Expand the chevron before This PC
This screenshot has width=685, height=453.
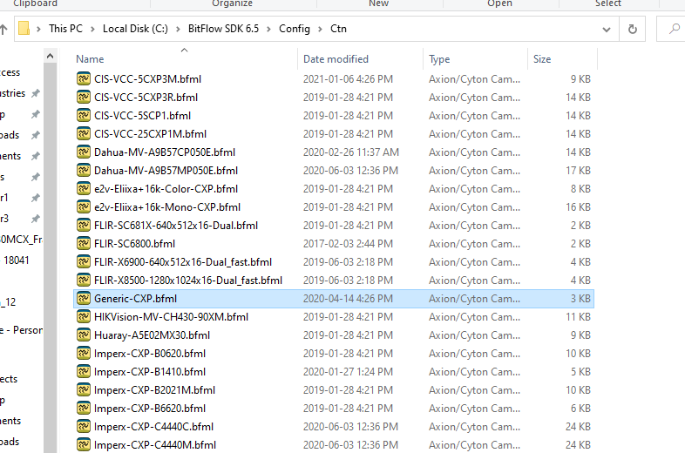39,30
